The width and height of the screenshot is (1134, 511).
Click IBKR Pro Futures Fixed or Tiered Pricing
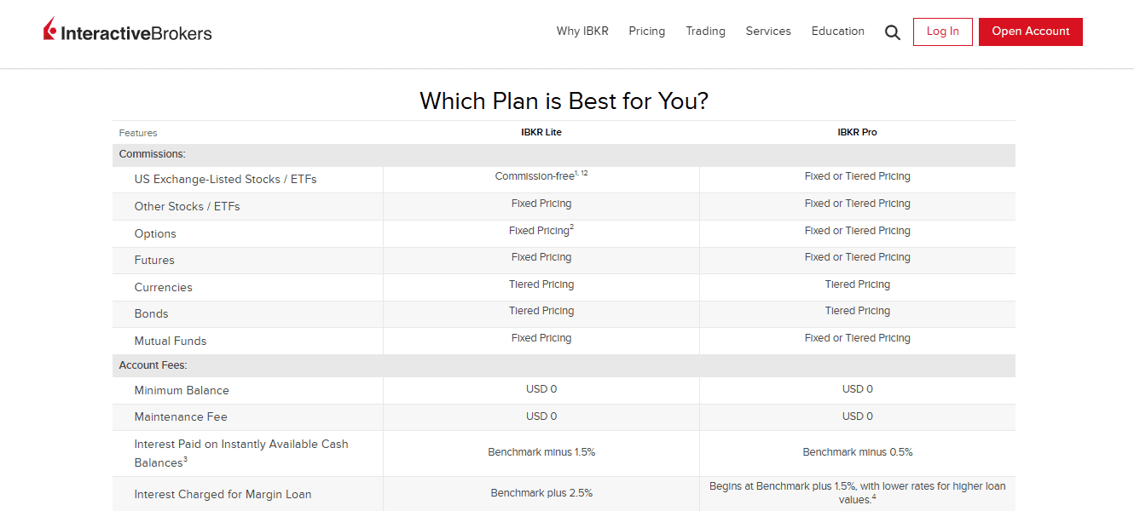pyautogui.click(x=857, y=257)
